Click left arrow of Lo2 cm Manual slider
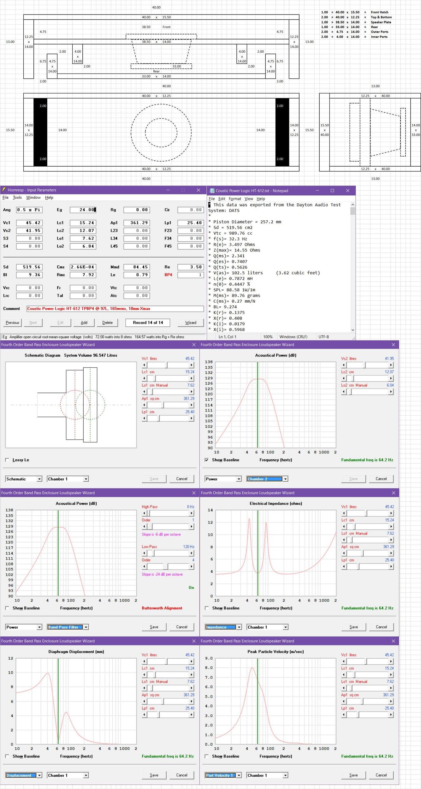421x789 pixels. click(344, 392)
